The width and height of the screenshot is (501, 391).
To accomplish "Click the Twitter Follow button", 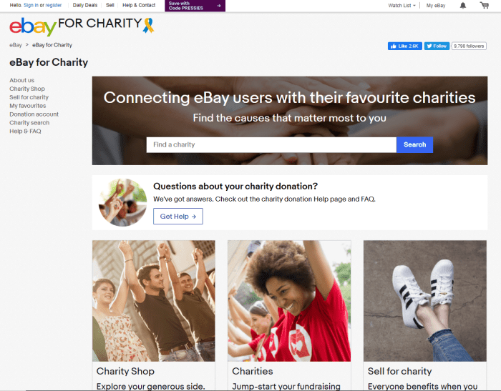I will click(x=437, y=46).
